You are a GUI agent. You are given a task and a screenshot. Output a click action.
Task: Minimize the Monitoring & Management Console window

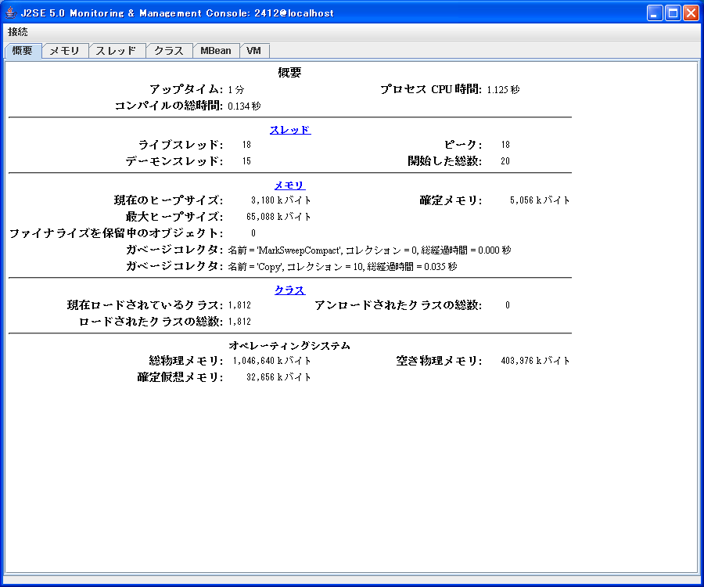[x=655, y=13]
